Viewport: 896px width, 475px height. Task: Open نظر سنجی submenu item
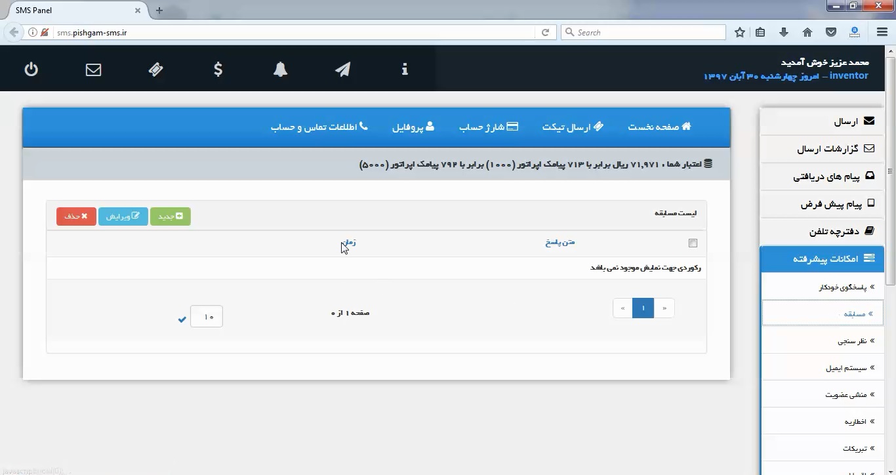(x=823, y=341)
